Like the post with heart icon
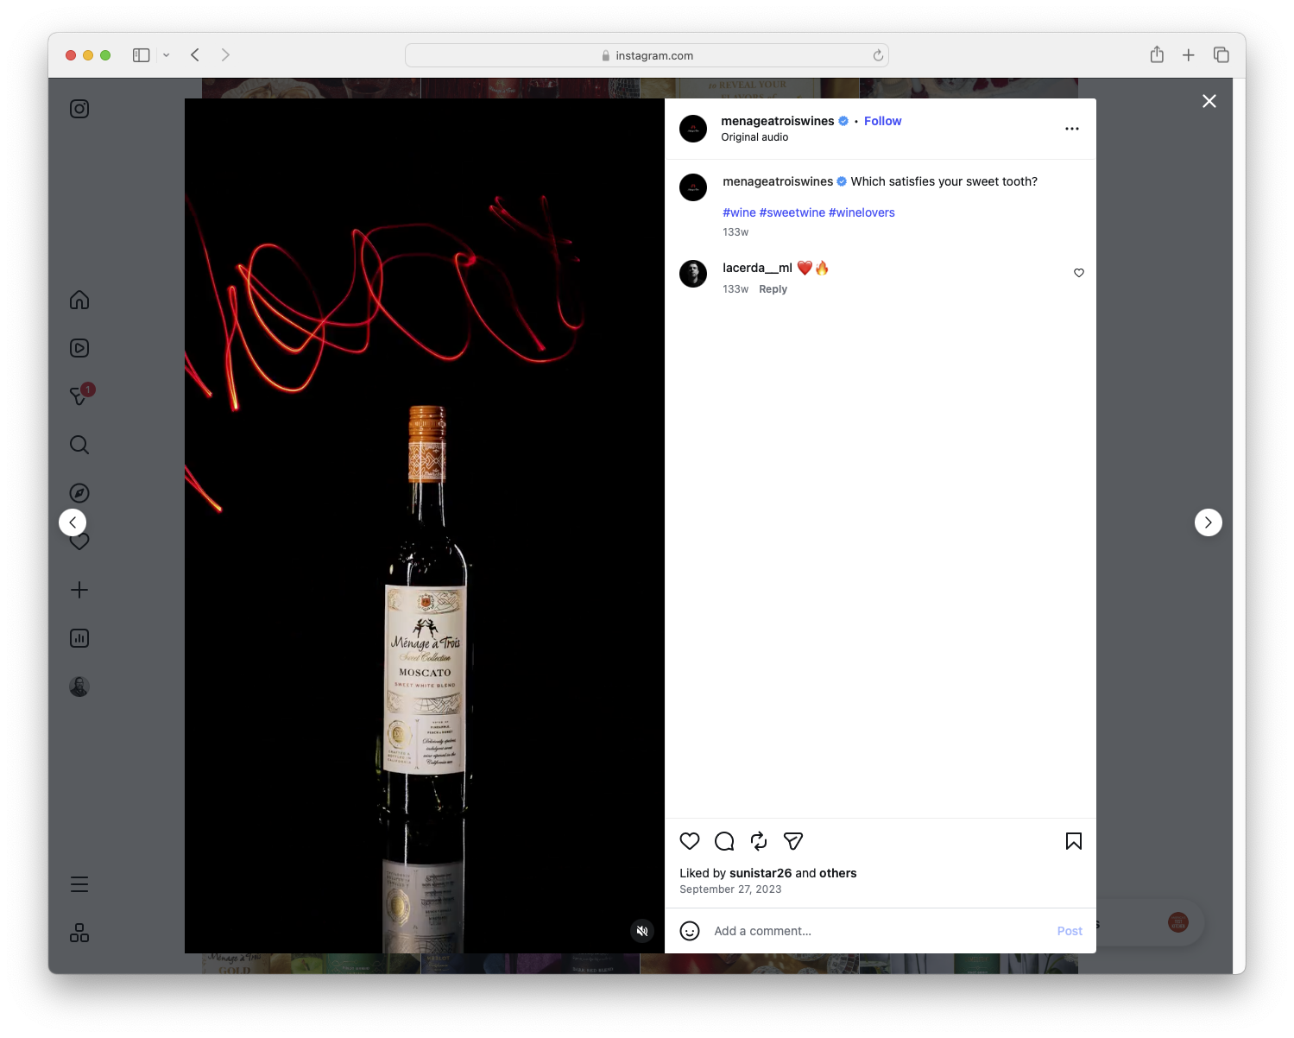The height and width of the screenshot is (1038, 1294). pos(690,841)
